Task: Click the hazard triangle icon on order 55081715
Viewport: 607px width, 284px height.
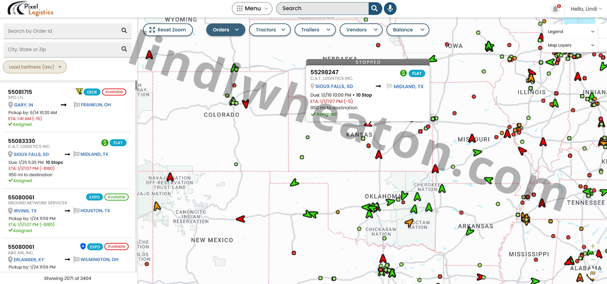Action: click(79, 92)
